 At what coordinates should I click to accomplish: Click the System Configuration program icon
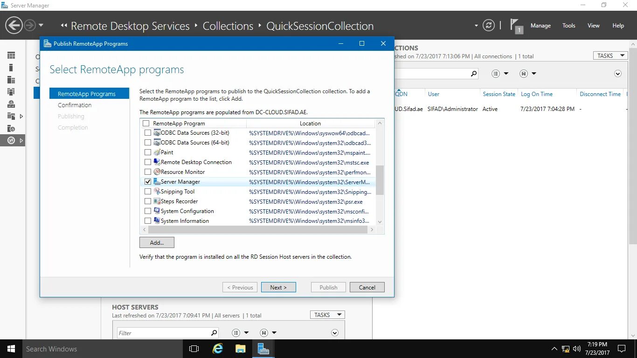point(157,211)
